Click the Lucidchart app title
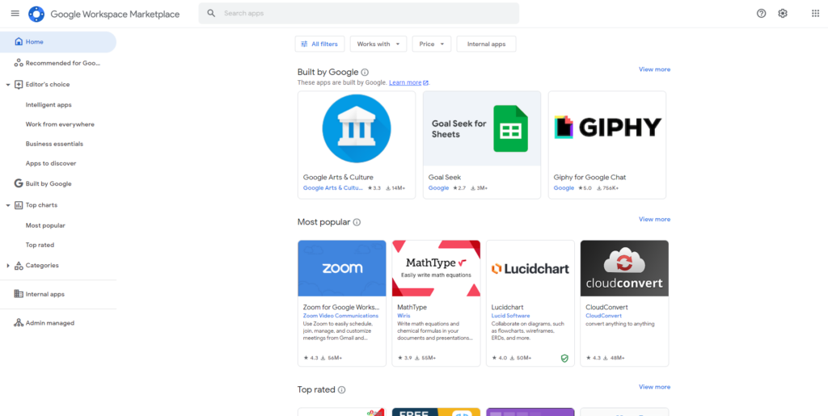 (507, 307)
